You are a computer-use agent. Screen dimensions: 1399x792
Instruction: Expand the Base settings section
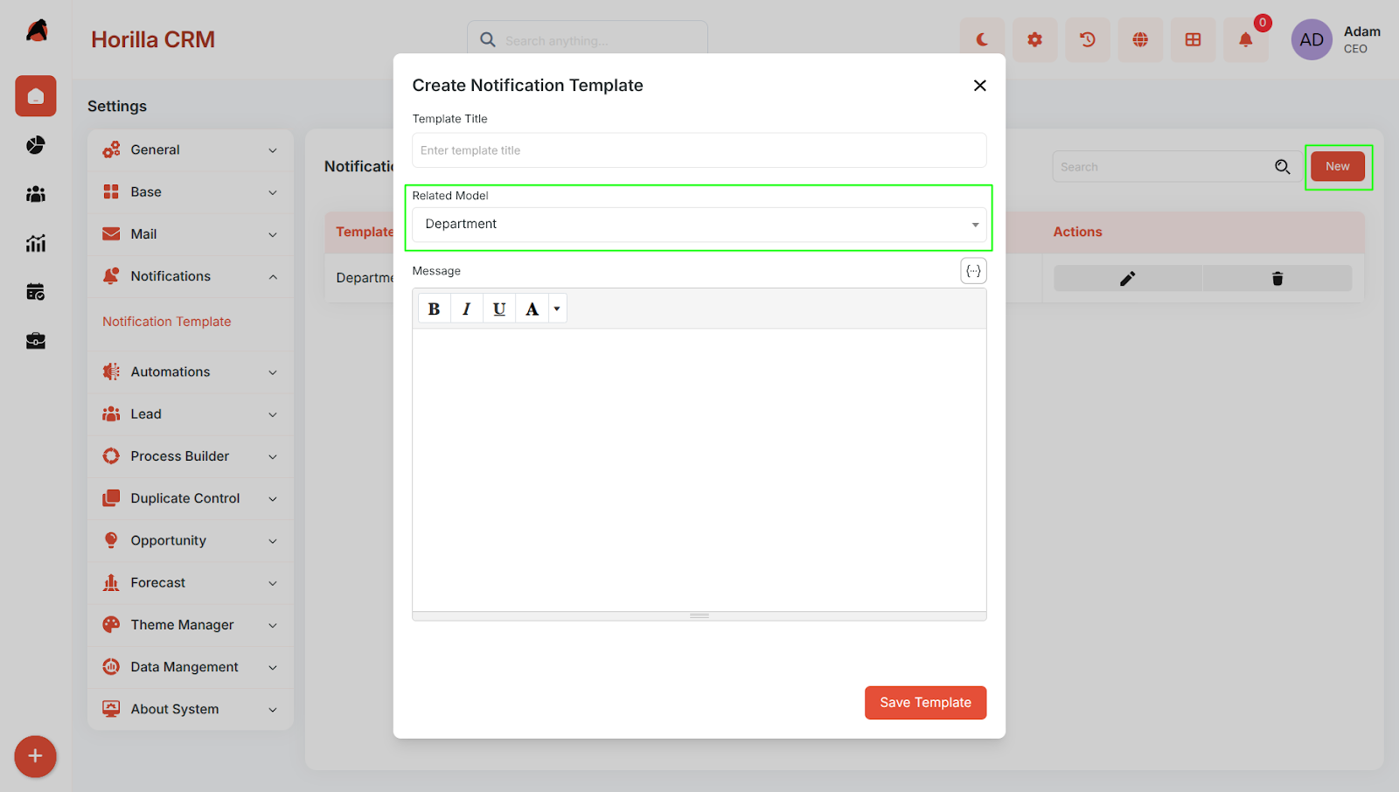coord(191,192)
